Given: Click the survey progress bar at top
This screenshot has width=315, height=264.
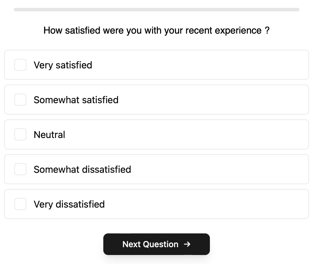Looking at the screenshot, I should click(x=157, y=10).
